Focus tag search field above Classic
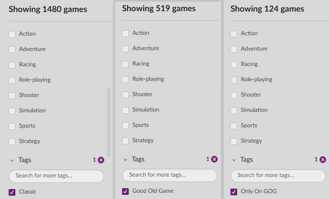 [56, 176]
